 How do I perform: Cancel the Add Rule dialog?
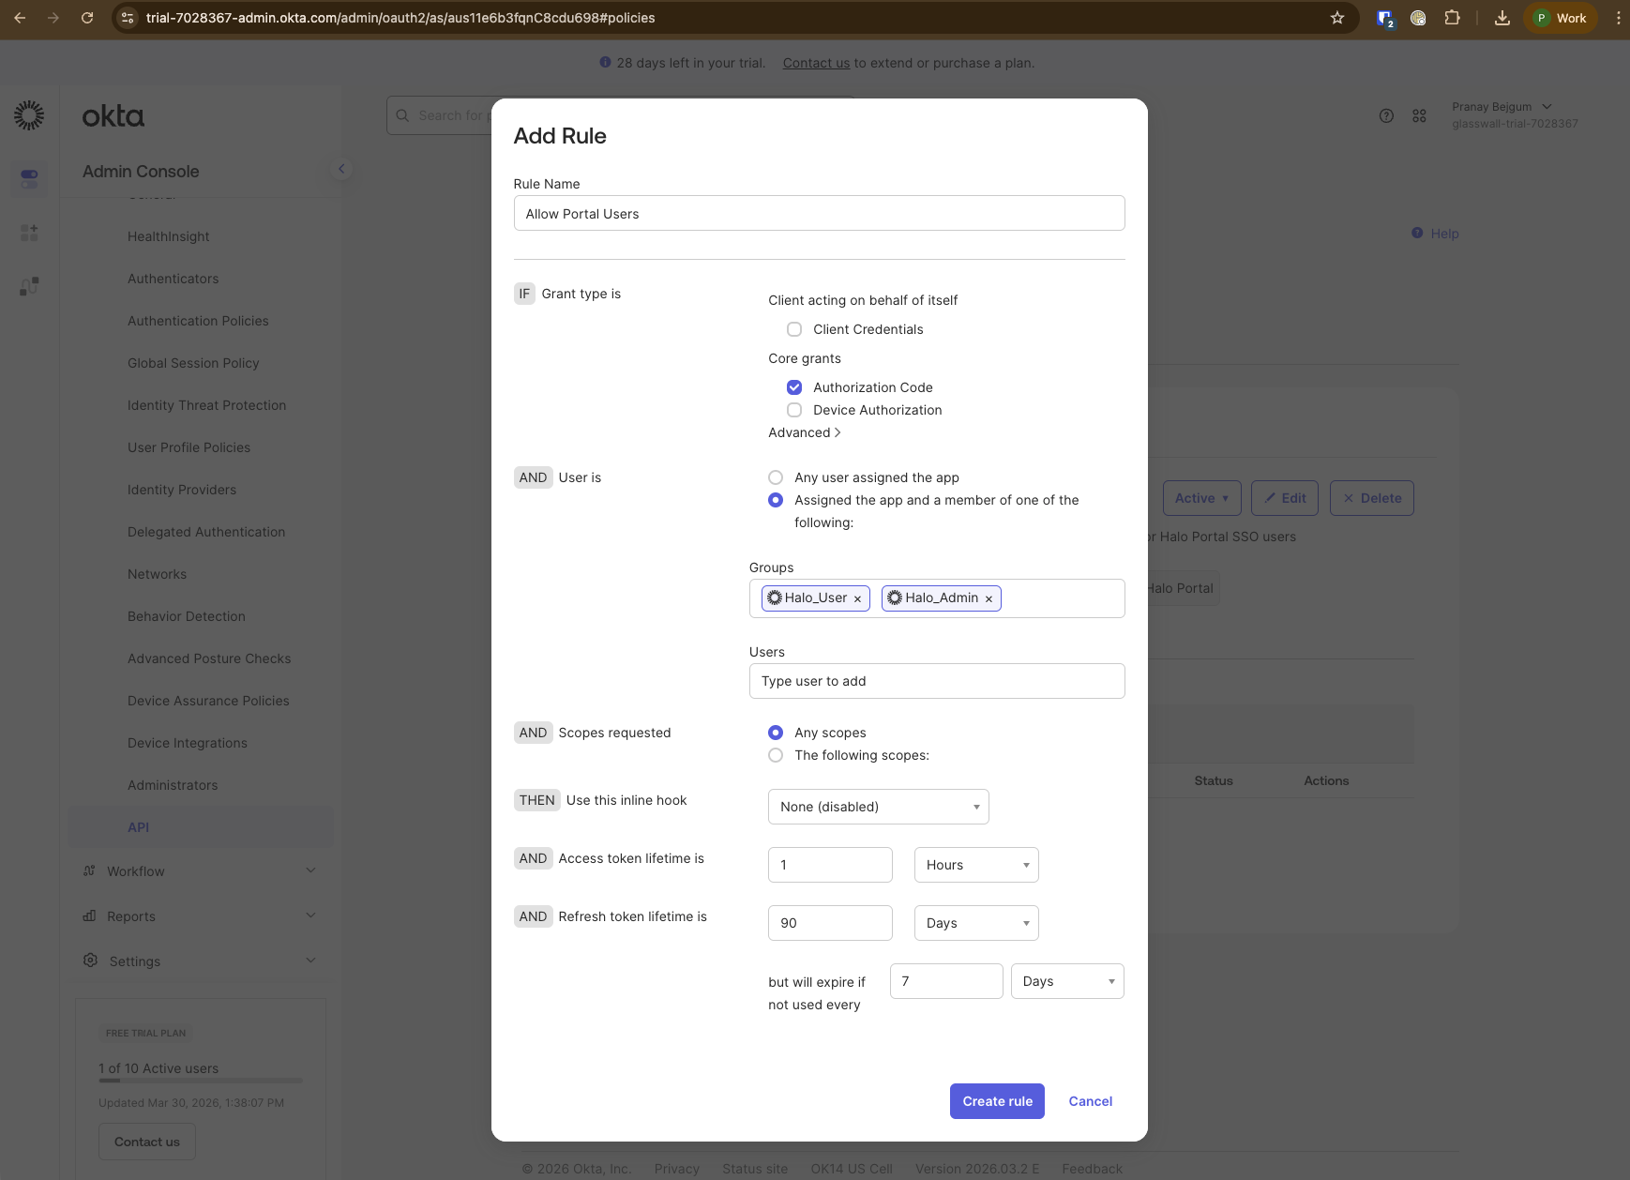point(1091,1101)
